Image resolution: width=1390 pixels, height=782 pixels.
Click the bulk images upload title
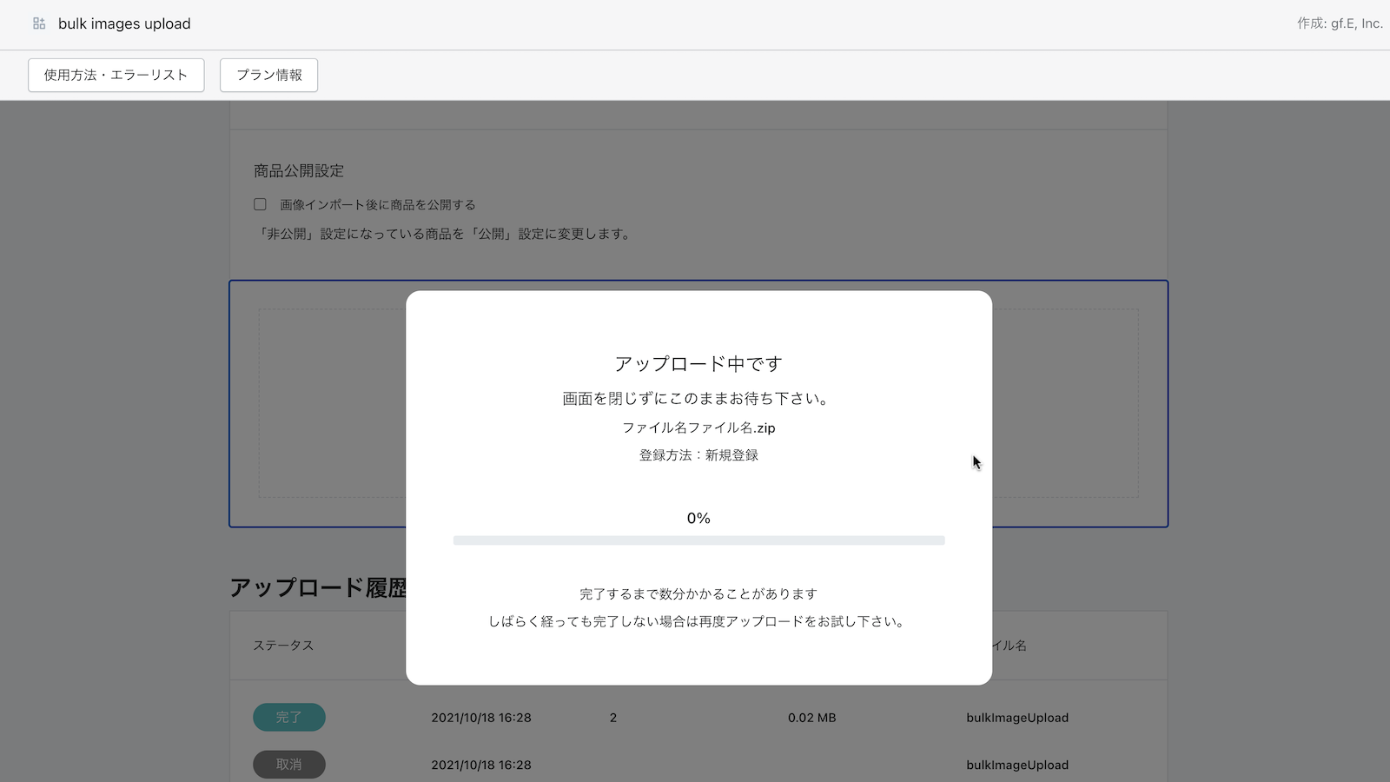pos(124,23)
